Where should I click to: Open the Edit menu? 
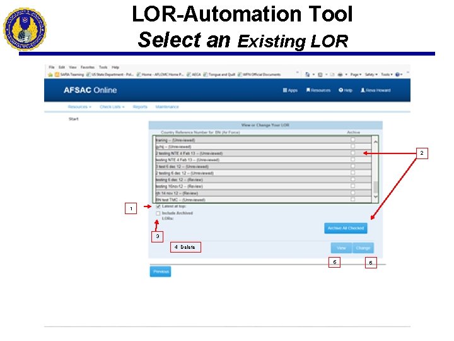click(x=62, y=68)
